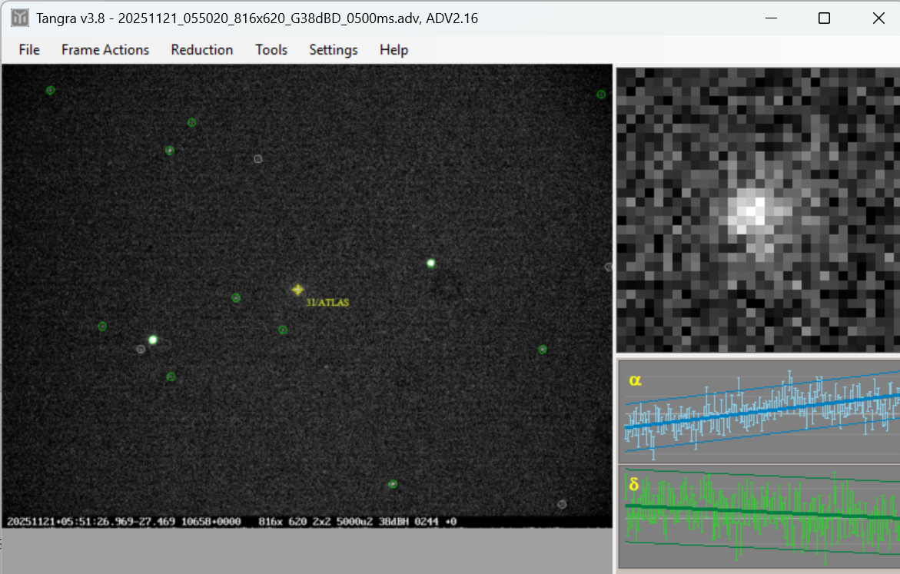The width and height of the screenshot is (900, 574).
Task: Select the green-circled star at bottom center
Action: [393, 484]
